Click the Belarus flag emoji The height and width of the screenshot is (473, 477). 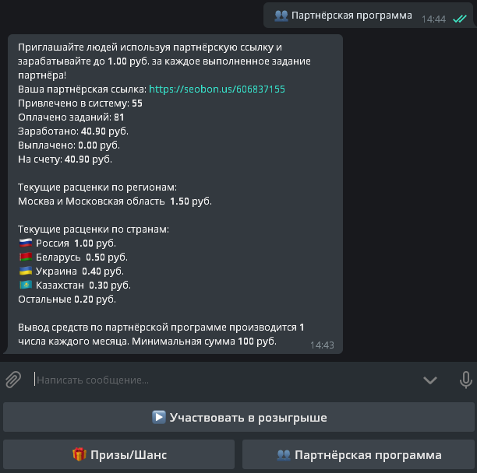click(x=25, y=258)
